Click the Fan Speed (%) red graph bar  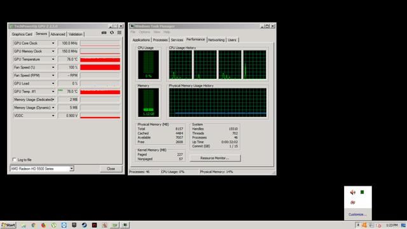point(100,67)
